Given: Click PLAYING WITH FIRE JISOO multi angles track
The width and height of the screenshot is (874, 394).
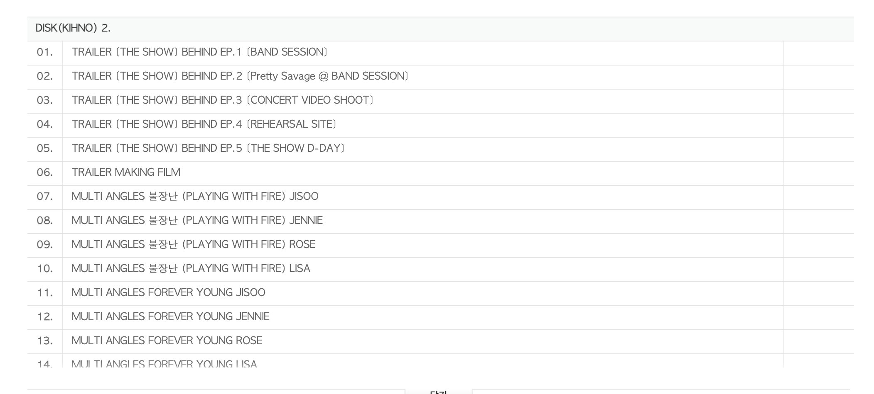Looking at the screenshot, I should [195, 197].
